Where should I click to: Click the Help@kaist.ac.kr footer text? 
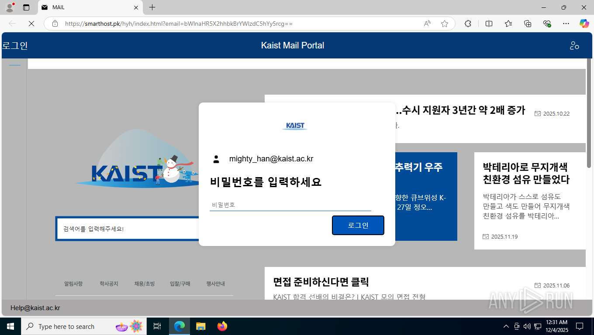click(x=35, y=308)
